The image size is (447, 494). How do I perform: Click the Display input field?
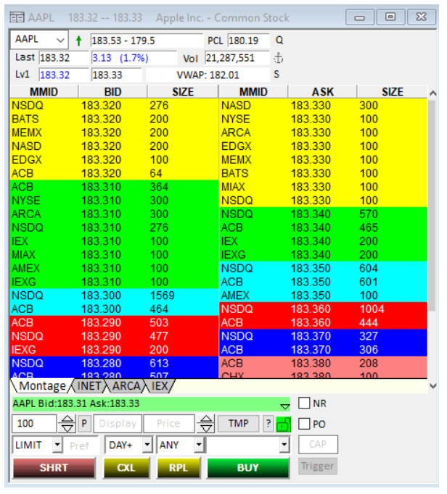click(118, 424)
